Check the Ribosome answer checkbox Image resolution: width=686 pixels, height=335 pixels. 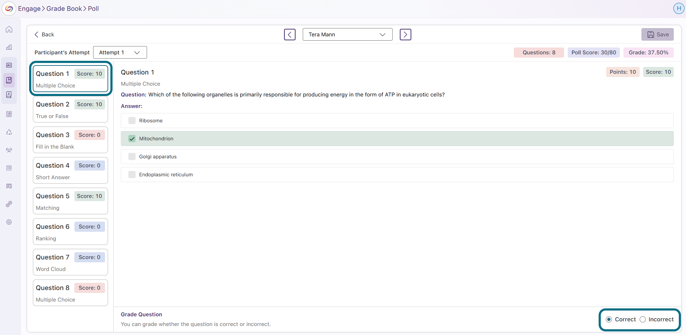(132, 121)
